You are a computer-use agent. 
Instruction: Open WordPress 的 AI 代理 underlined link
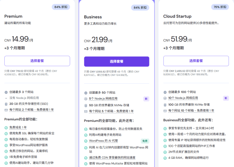(103, 141)
